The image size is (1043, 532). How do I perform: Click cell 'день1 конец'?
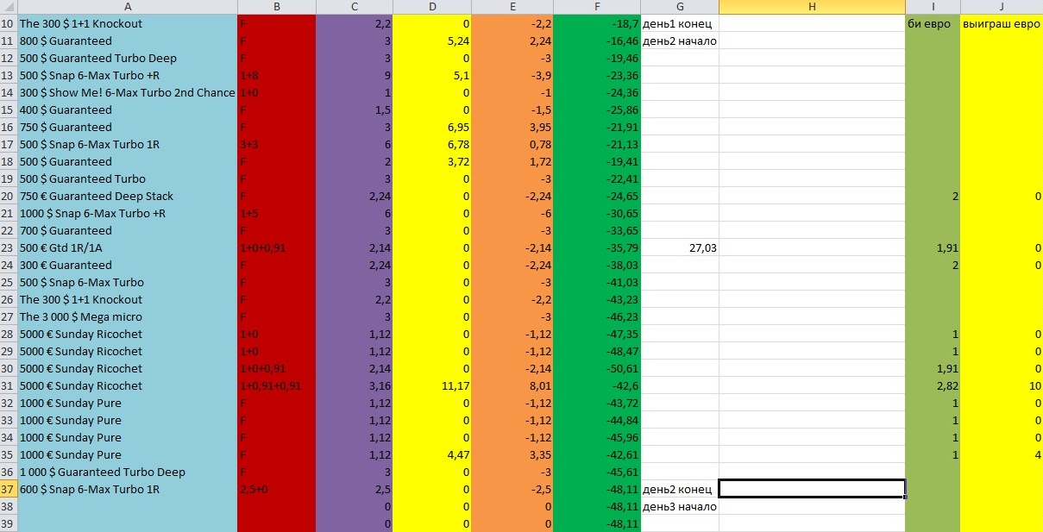[x=680, y=24]
